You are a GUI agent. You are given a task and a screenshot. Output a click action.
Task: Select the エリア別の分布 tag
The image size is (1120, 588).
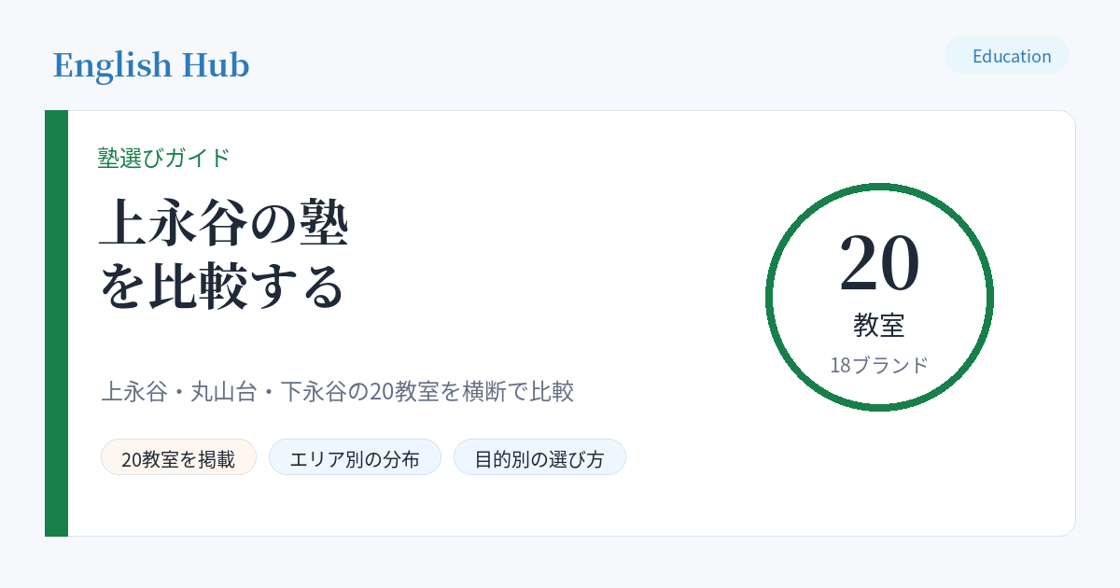[x=355, y=457]
